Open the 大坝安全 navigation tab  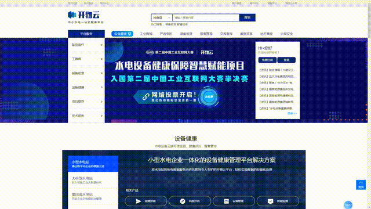point(286,34)
